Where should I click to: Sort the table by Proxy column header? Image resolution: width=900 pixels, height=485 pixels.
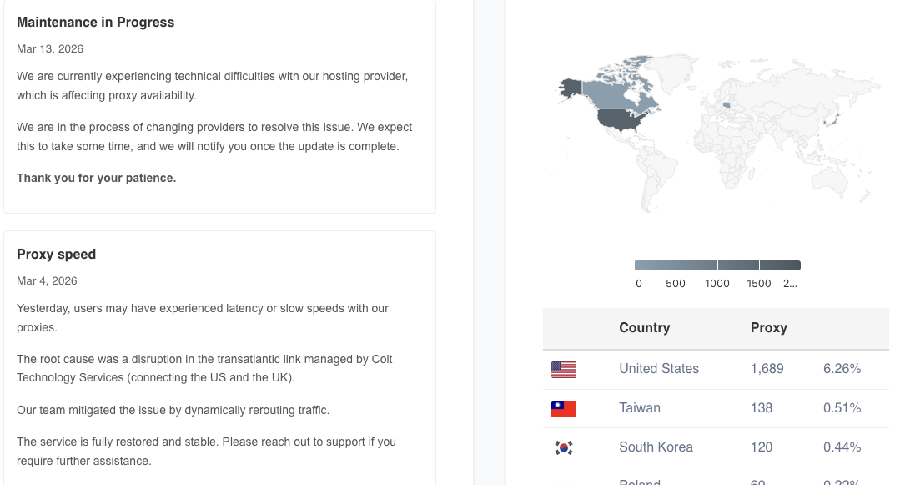pyautogui.click(x=768, y=328)
